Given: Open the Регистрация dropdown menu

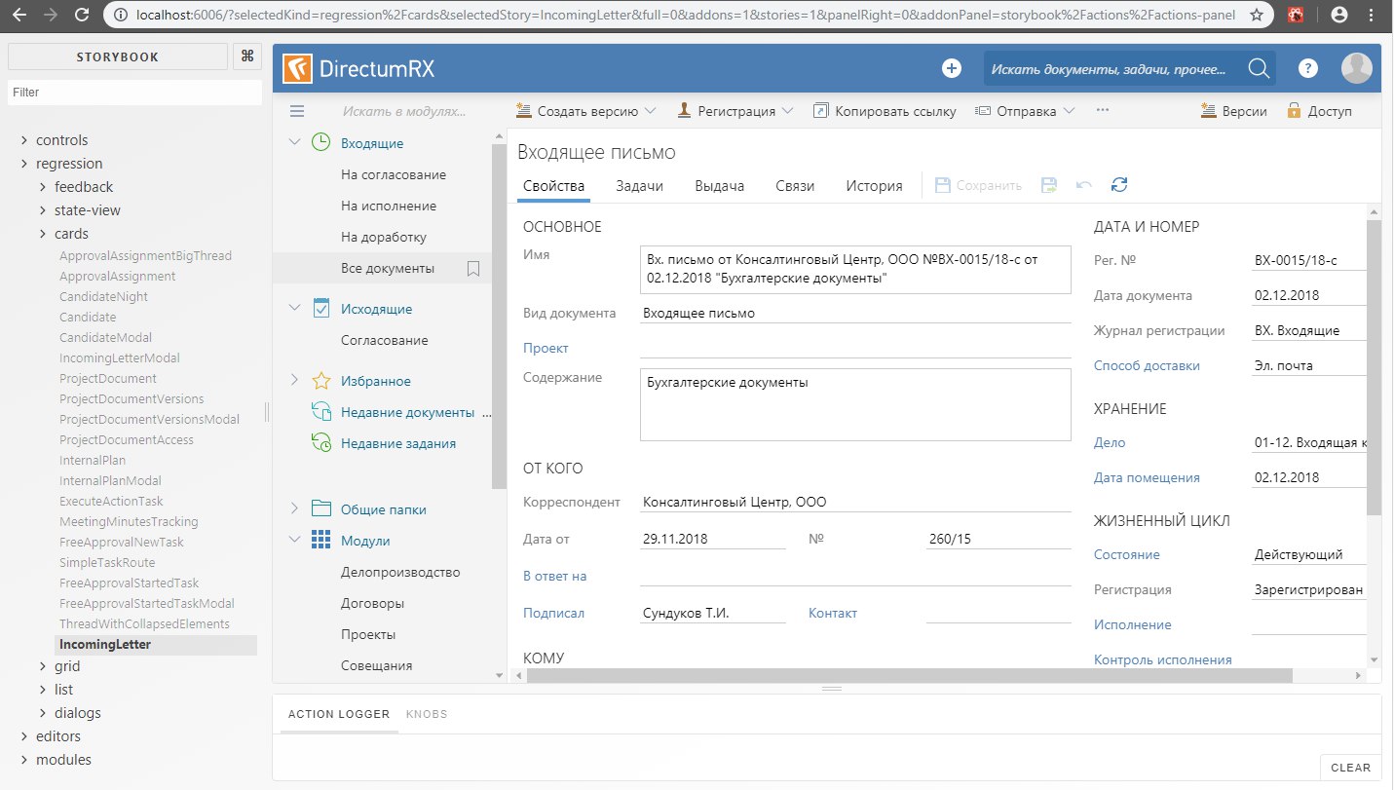Looking at the screenshot, I should [735, 111].
